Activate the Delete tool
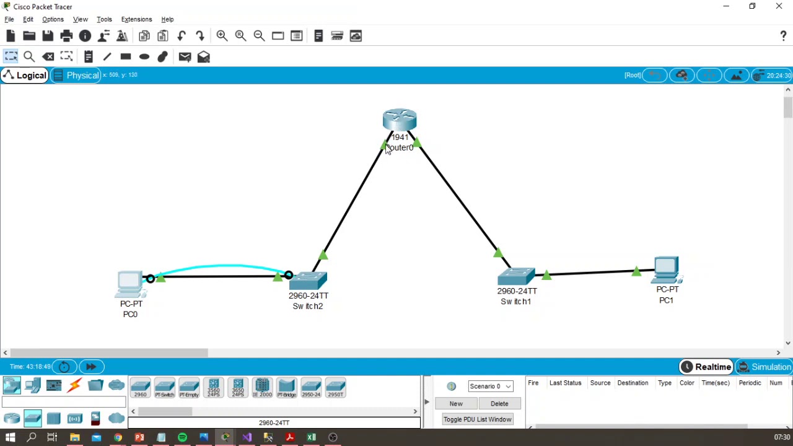Image resolution: width=793 pixels, height=446 pixels. coord(48,57)
